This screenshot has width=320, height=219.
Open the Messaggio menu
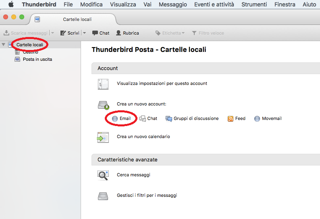point(172,4)
